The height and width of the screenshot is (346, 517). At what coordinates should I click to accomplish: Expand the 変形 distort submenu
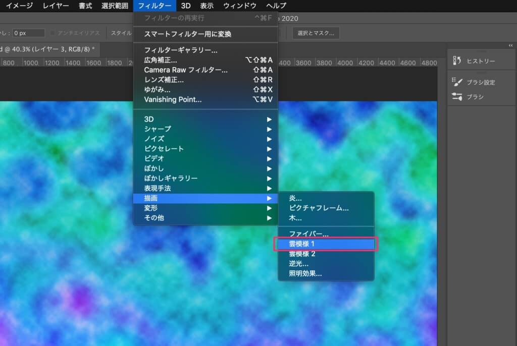tap(151, 208)
